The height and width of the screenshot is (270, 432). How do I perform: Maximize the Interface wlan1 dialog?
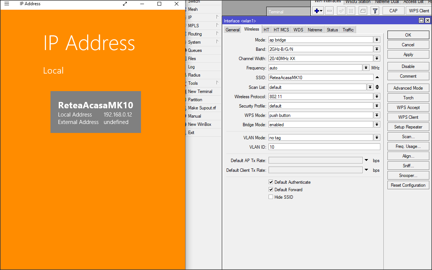(421, 20)
